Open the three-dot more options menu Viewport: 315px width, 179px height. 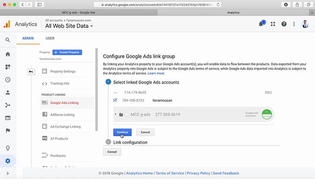[294, 24]
